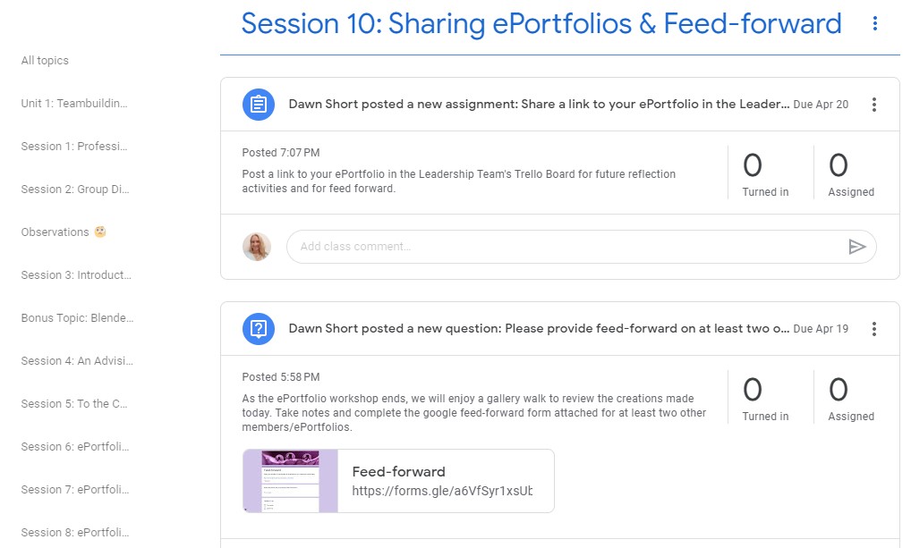Viewport: 911px width, 548px height.
Task: Open the feed-forward question post title
Action: 539,329
